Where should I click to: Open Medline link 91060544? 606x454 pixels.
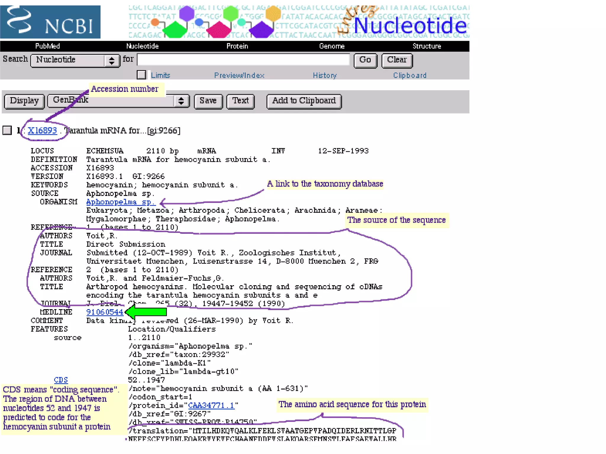point(104,312)
